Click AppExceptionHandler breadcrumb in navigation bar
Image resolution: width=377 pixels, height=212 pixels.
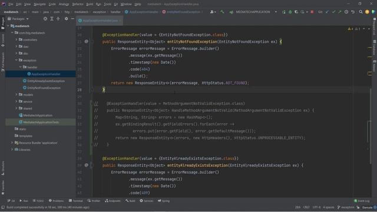(x=141, y=12)
